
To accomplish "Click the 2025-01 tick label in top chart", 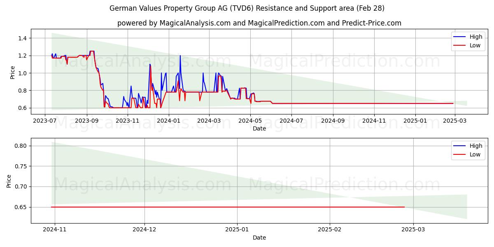I will (x=415, y=121).
